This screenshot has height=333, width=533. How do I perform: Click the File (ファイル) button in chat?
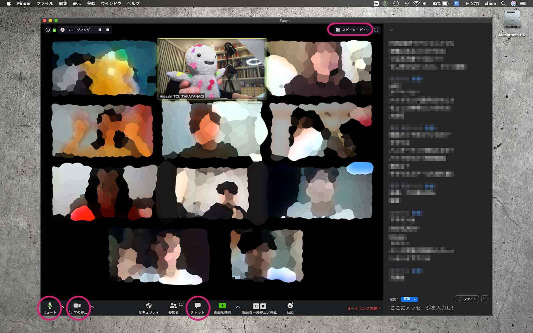click(467, 299)
